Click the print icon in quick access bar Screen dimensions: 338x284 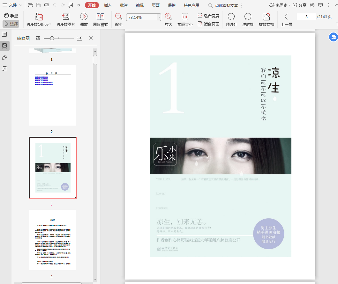click(47, 5)
